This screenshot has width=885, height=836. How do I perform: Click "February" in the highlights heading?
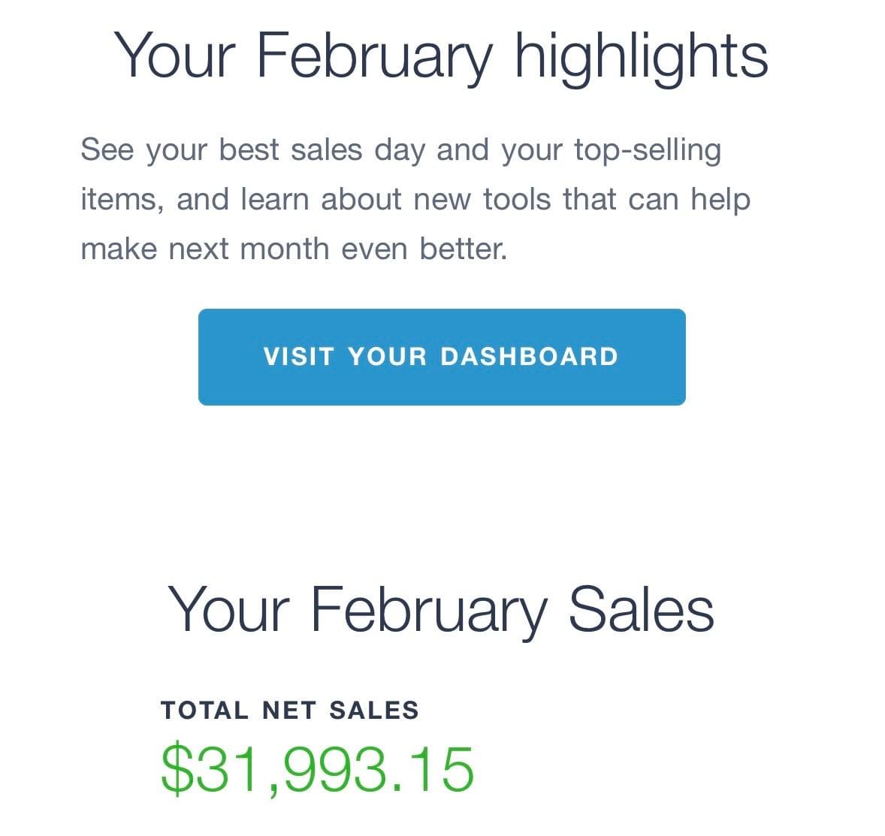click(374, 55)
